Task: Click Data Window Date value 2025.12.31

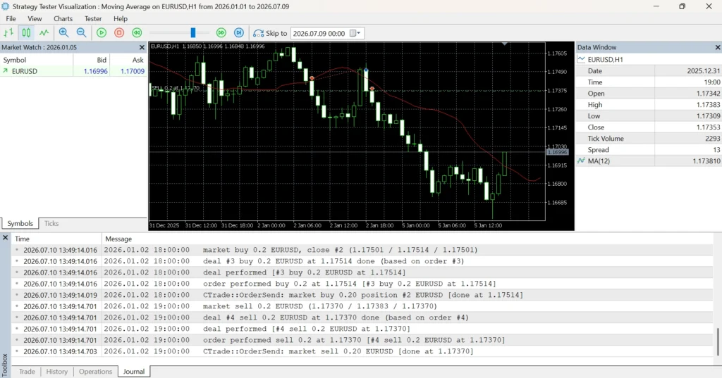Action: (x=703, y=71)
